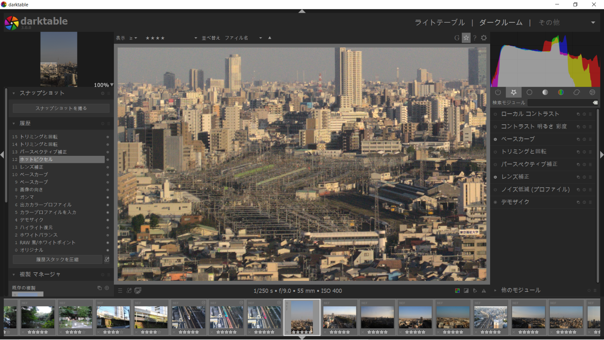Click the 検索モジュール search field
The image size is (604, 340).
coord(559,102)
